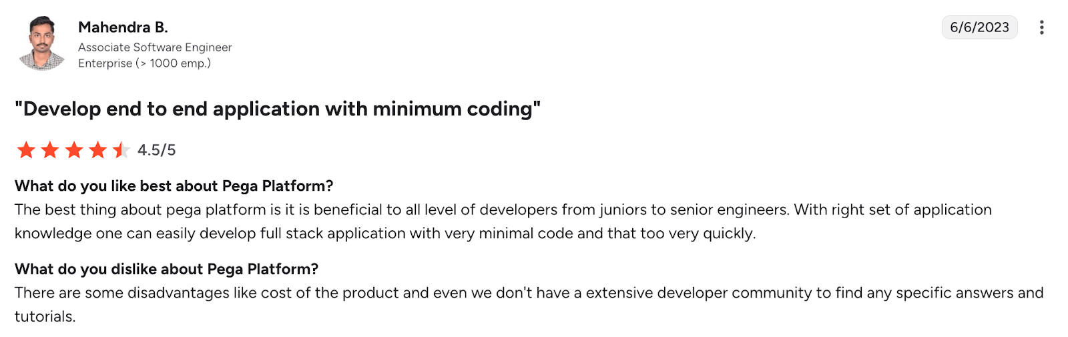Click the Enterprise (> 1000 emp.) label
This screenshot has height=337, width=1068.
pyautogui.click(x=144, y=63)
